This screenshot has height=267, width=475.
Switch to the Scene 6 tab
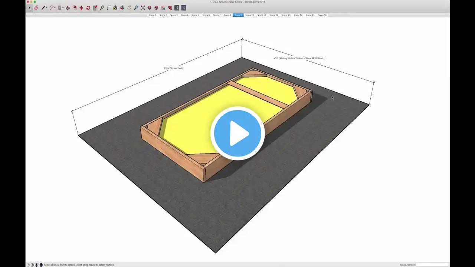click(206, 15)
